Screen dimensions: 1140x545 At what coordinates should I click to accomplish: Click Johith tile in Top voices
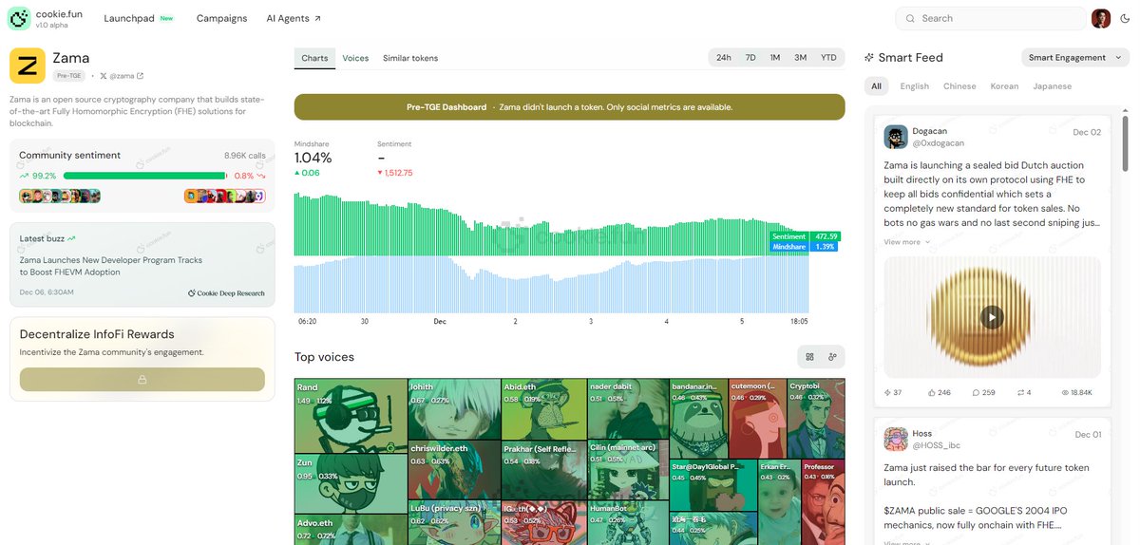pos(454,409)
